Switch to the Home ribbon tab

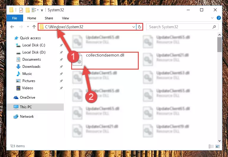pyautogui.click(x=32, y=18)
